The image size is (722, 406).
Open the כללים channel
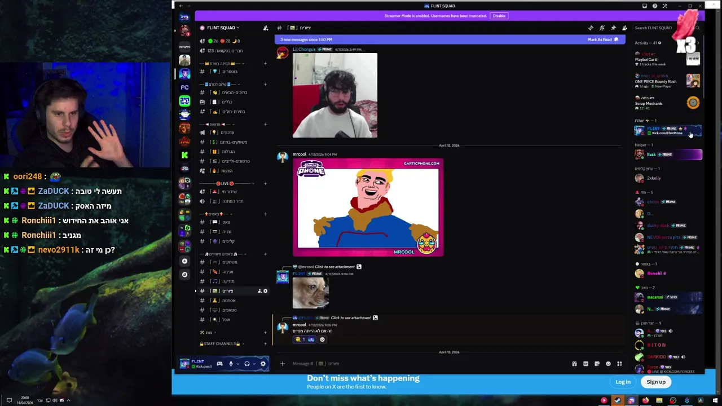233,102
